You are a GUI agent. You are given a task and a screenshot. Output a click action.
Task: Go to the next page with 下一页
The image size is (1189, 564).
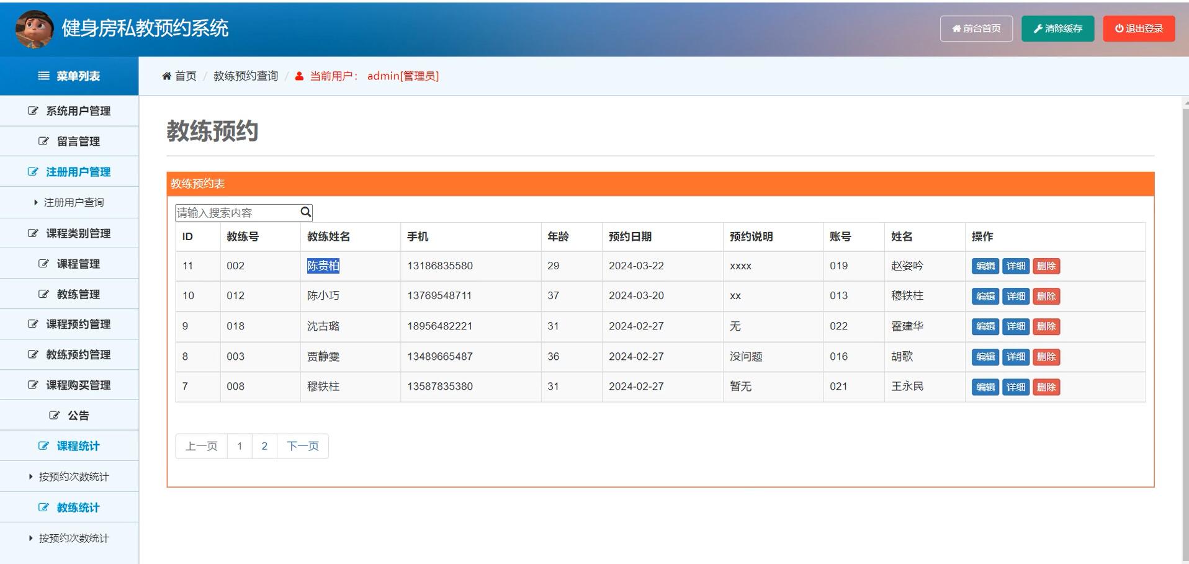(x=303, y=446)
